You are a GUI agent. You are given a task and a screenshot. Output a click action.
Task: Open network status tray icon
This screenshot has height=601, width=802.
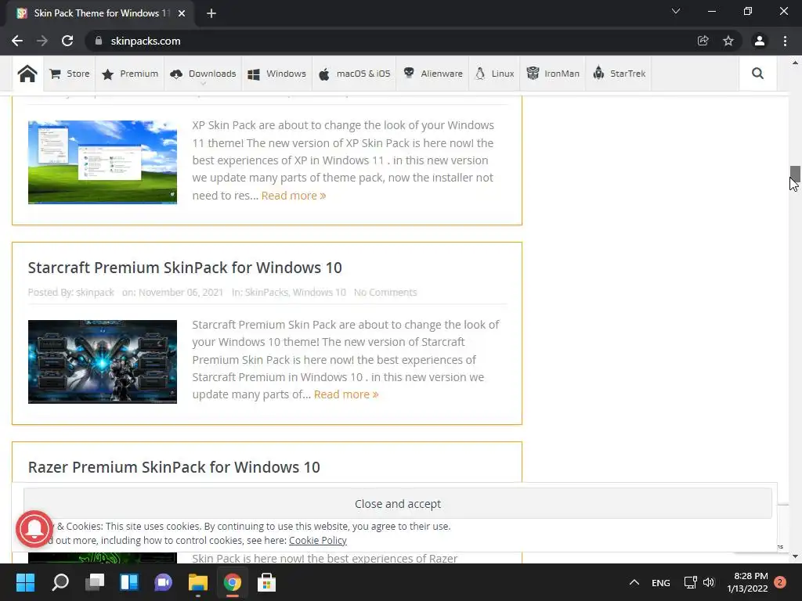tap(691, 582)
